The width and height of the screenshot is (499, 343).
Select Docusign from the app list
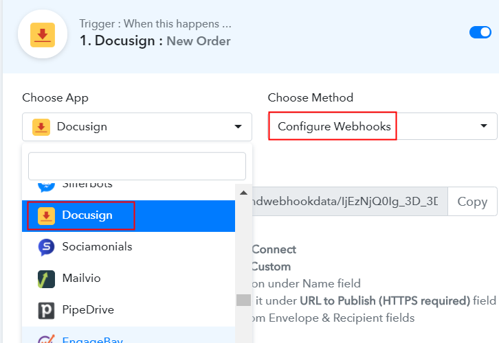(129, 215)
